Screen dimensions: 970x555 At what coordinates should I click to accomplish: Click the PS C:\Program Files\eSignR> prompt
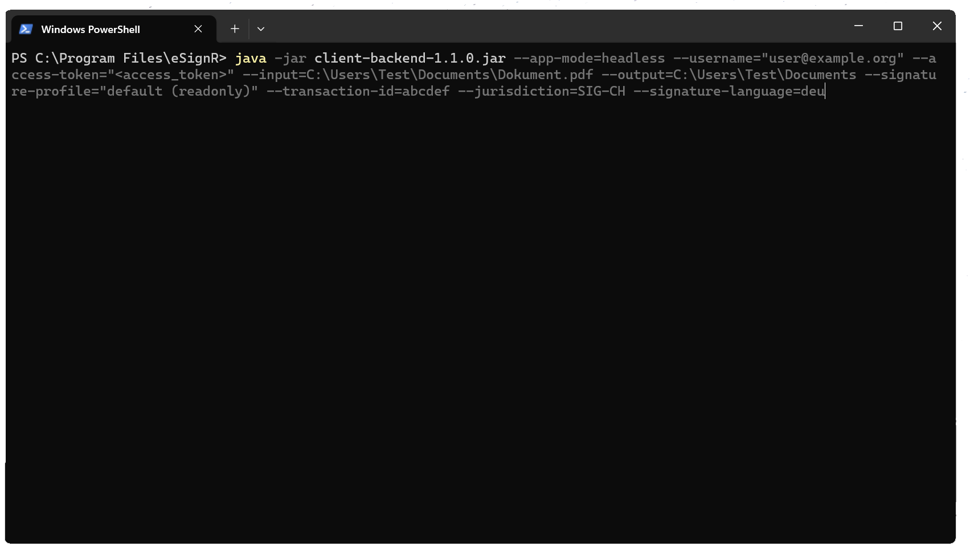click(x=119, y=59)
